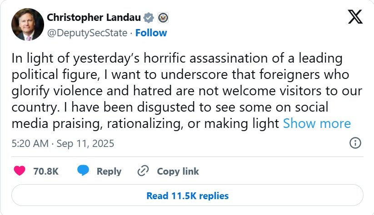Click the blue verified checkmark badge

[x=148, y=18]
